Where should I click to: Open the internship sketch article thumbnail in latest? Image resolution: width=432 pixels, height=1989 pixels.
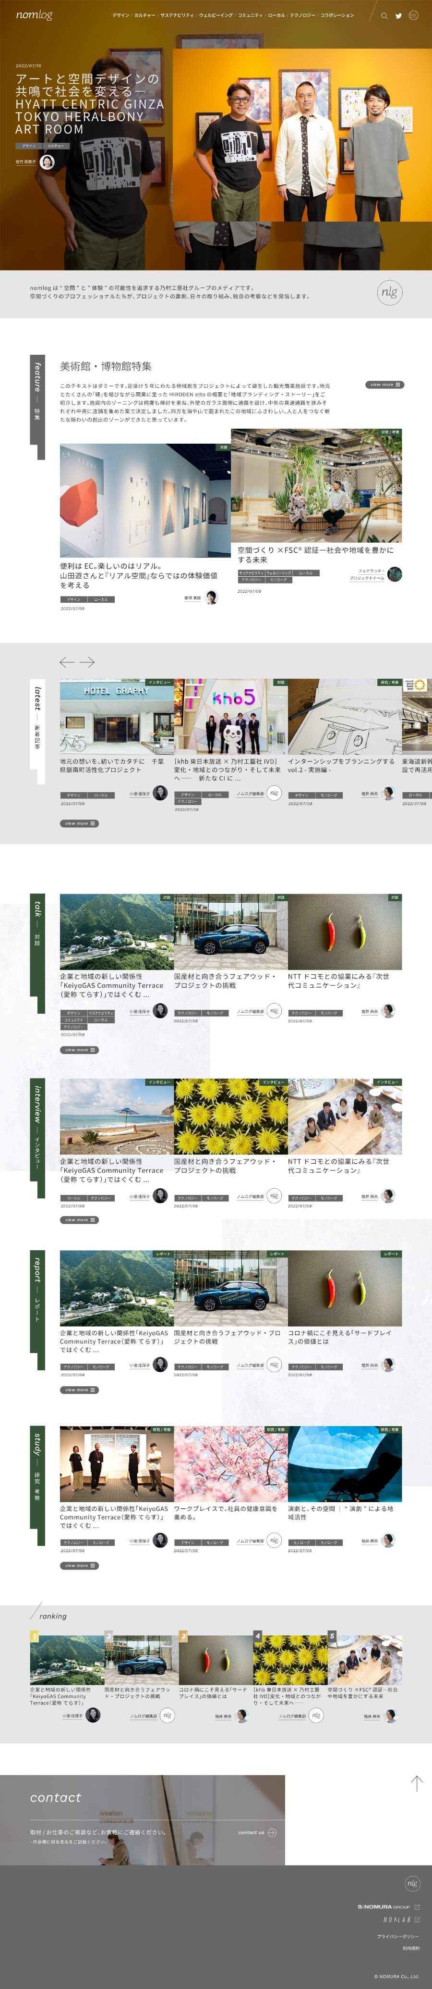coord(345,717)
